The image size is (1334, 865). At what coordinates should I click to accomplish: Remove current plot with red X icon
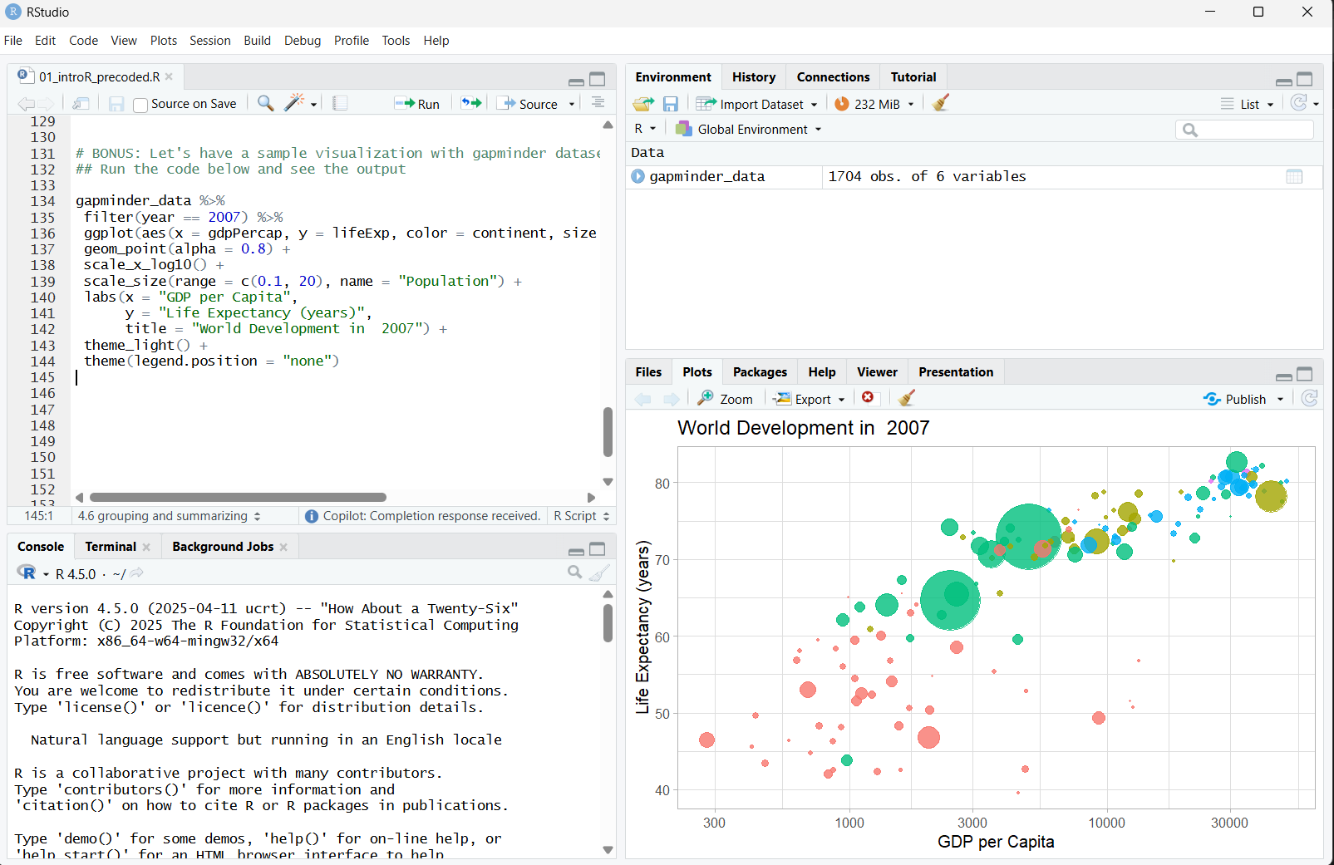click(x=868, y=398)
